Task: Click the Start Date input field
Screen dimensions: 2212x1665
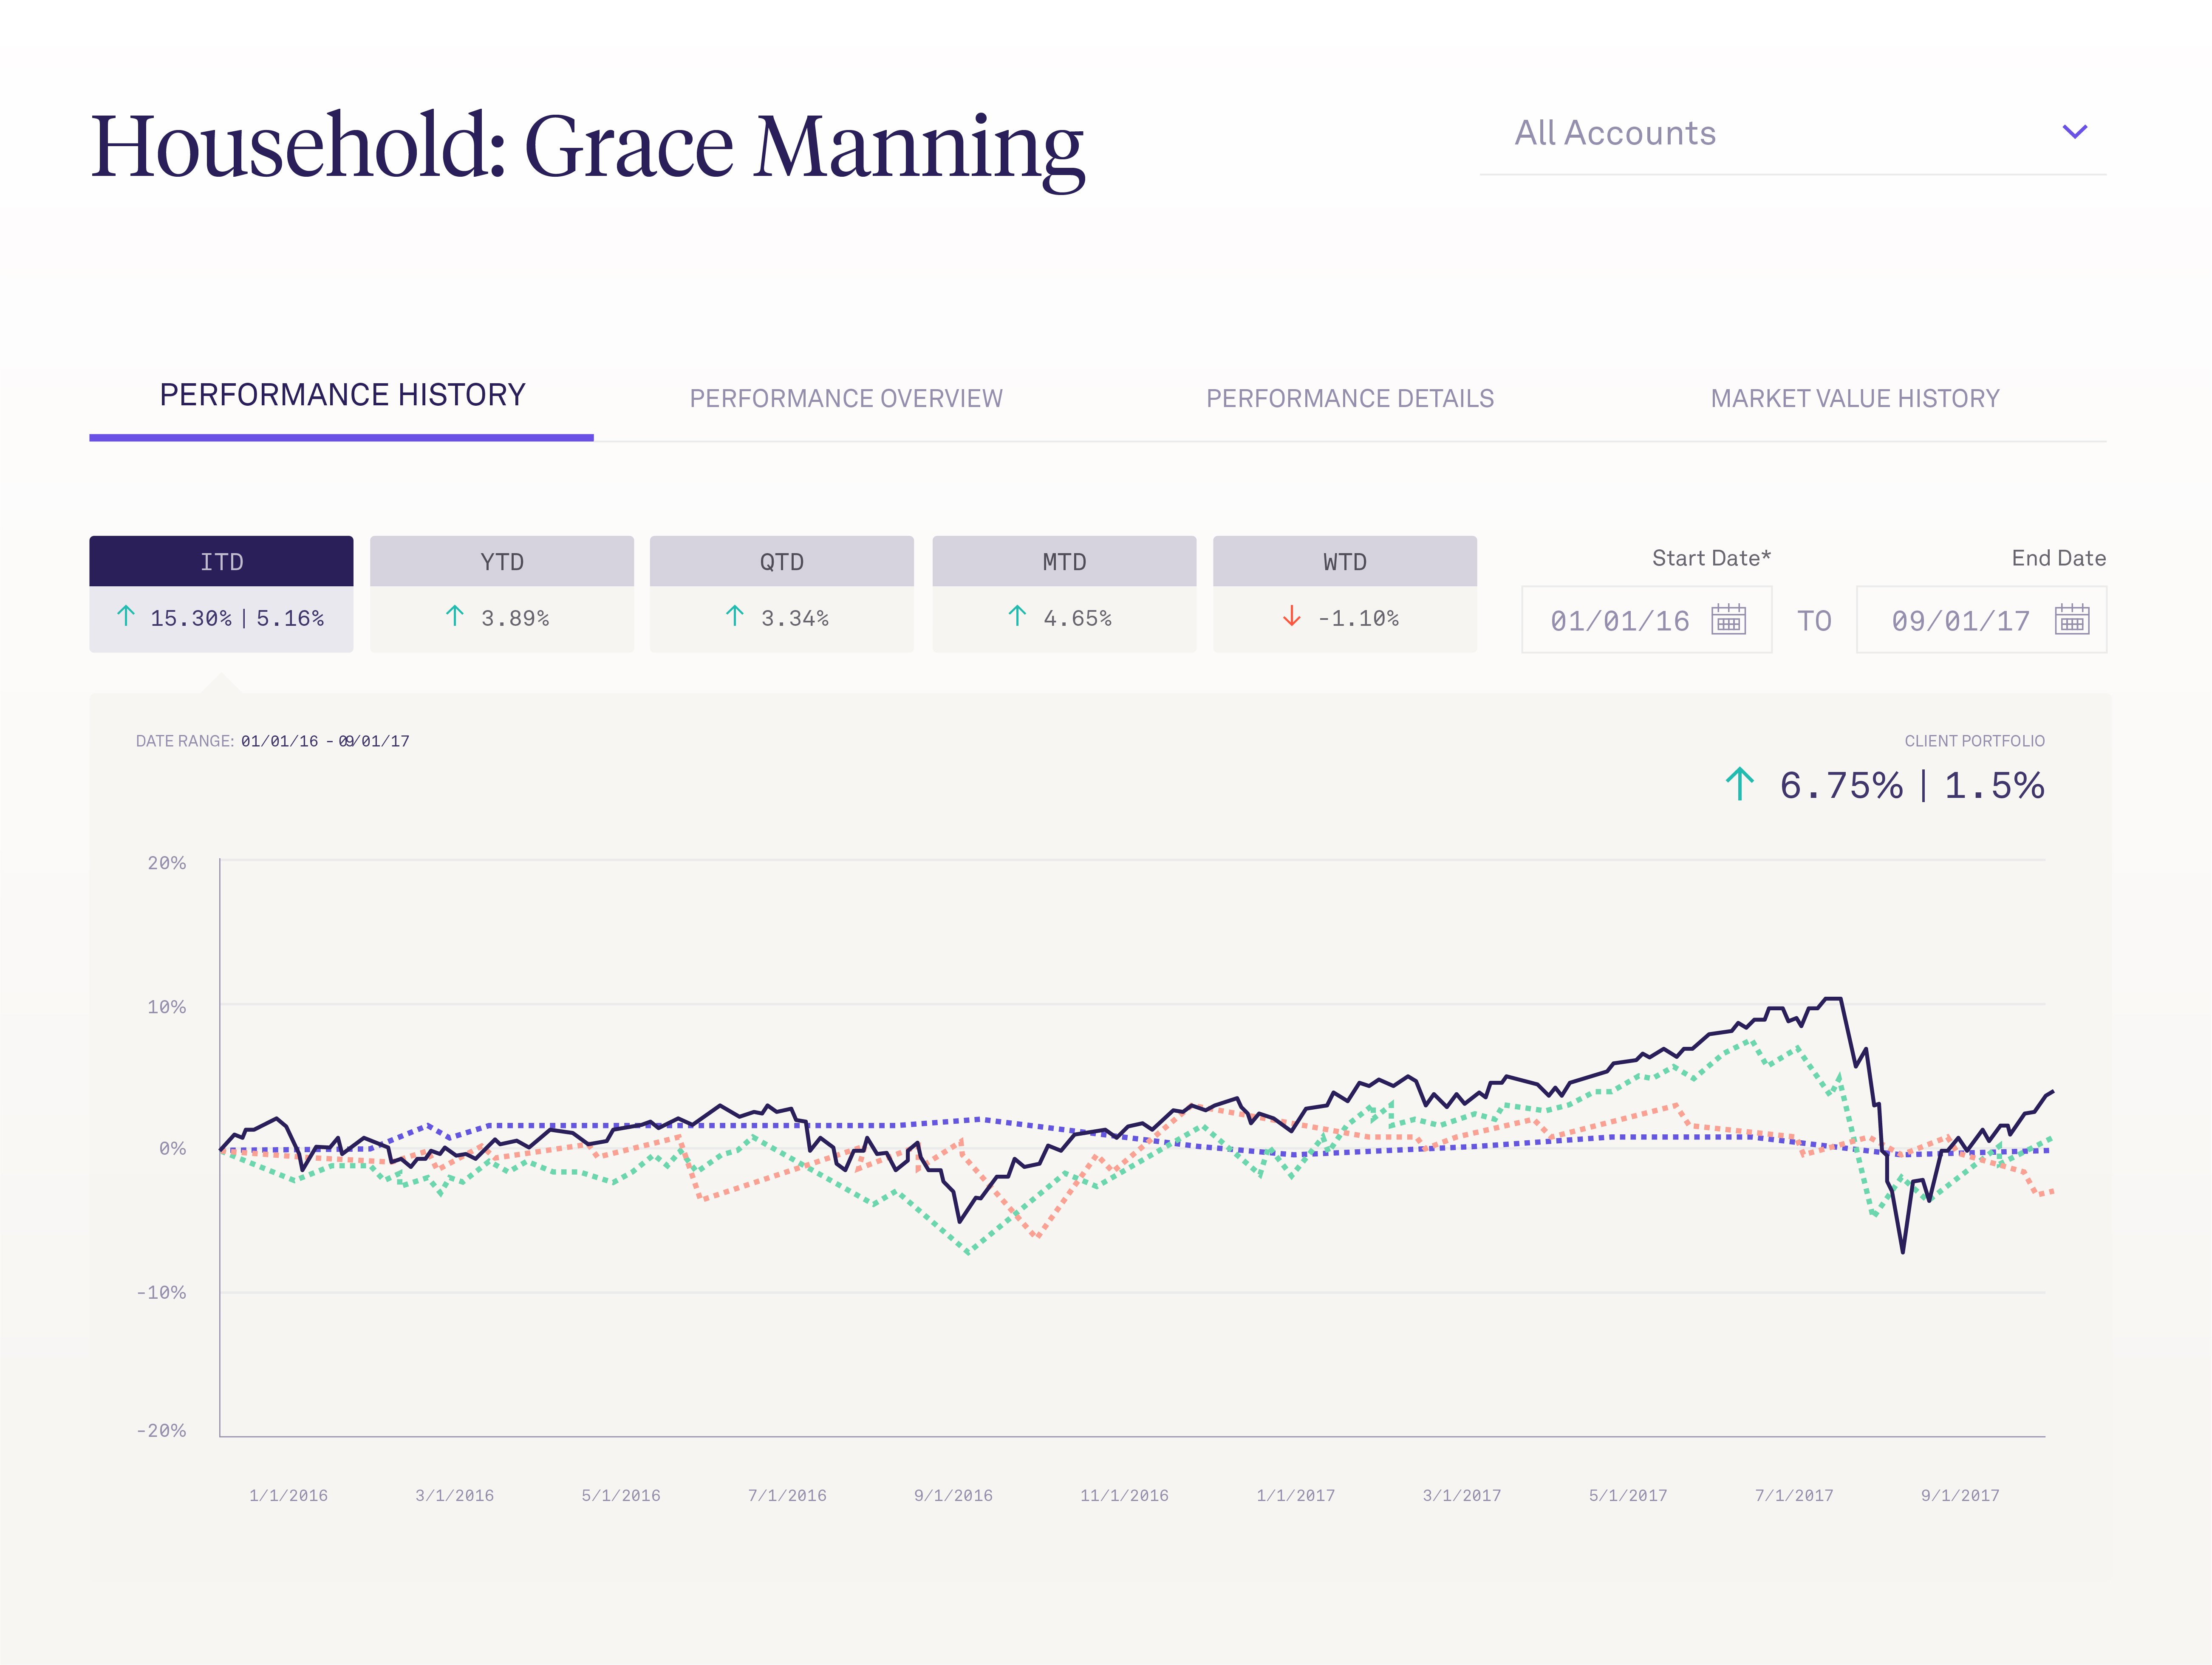Action: [1620, 621]
